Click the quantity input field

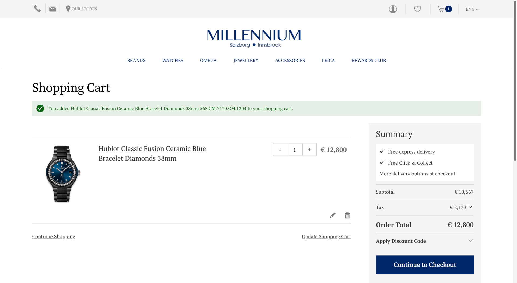pyautogui.click(x=295, y=150)
